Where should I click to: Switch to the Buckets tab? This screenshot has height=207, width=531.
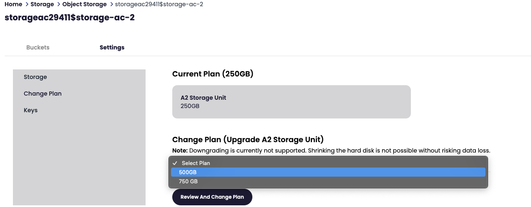point(38,47)
